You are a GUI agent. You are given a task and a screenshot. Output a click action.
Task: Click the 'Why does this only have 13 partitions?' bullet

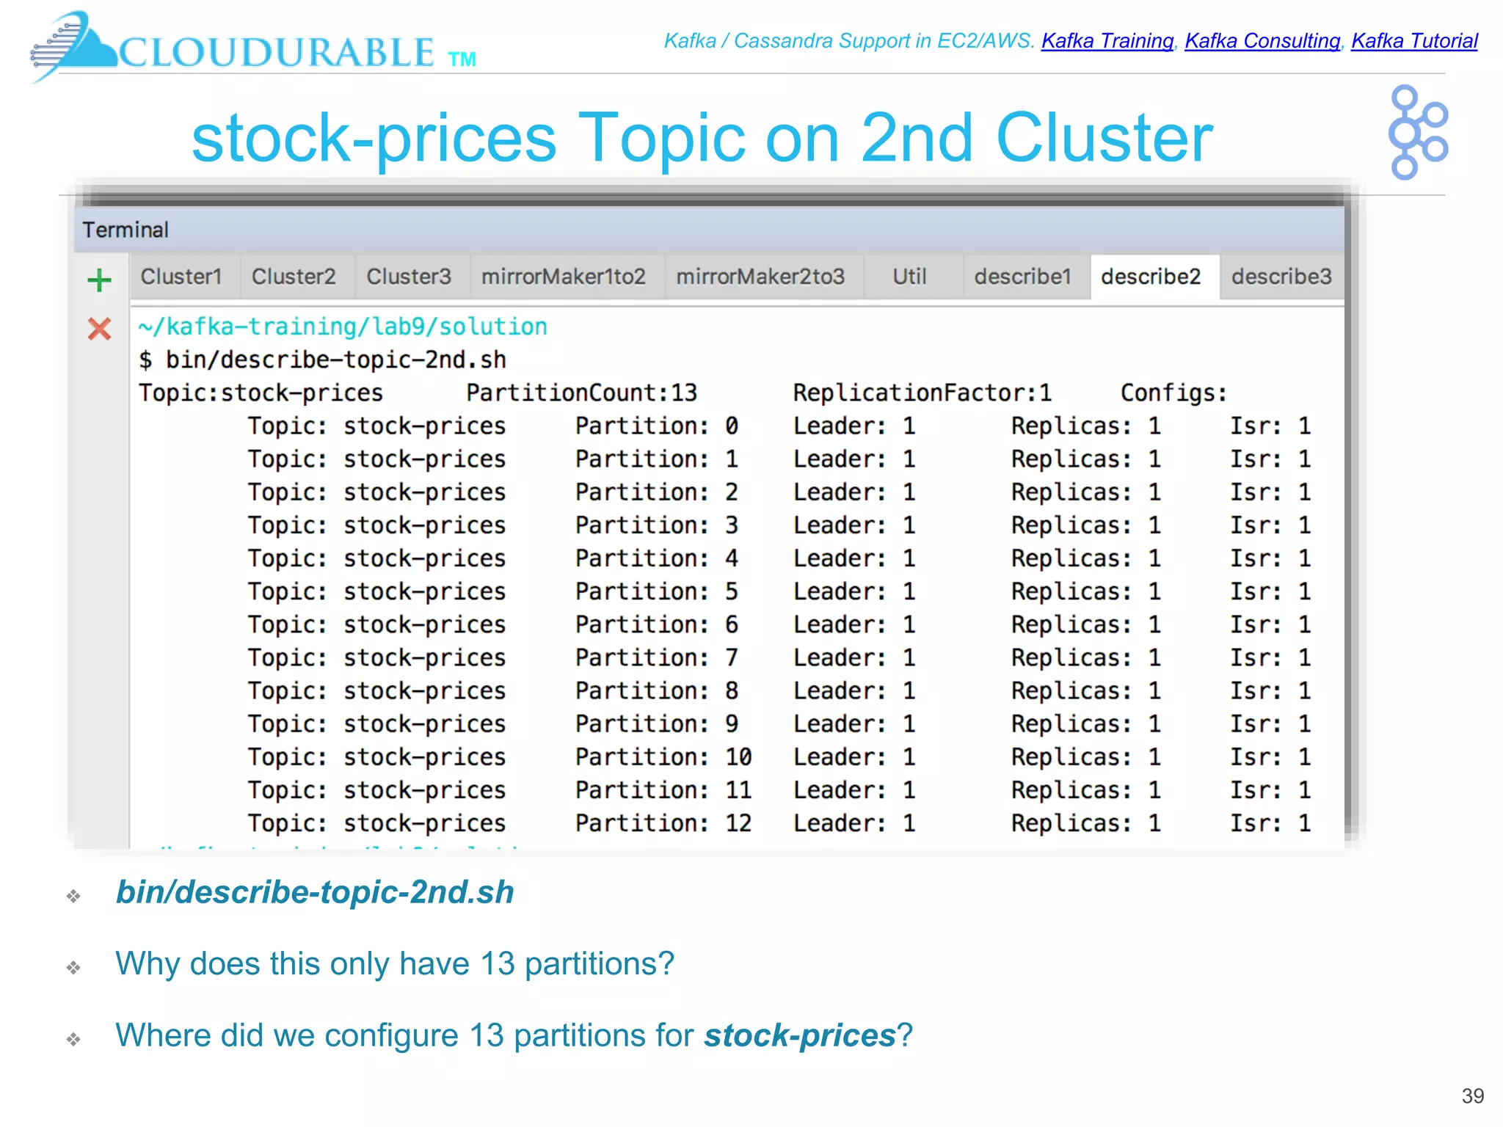point(395,963)
